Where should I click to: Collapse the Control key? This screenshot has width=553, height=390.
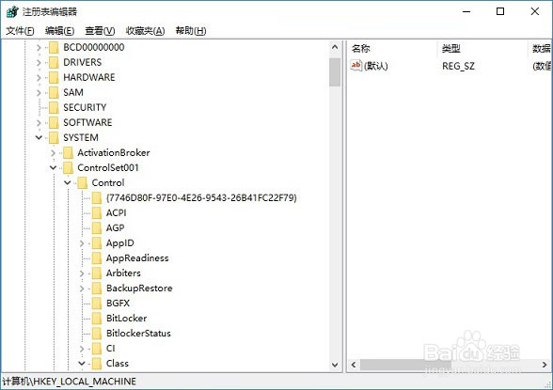pyautogui.click(x=68, y=183)
